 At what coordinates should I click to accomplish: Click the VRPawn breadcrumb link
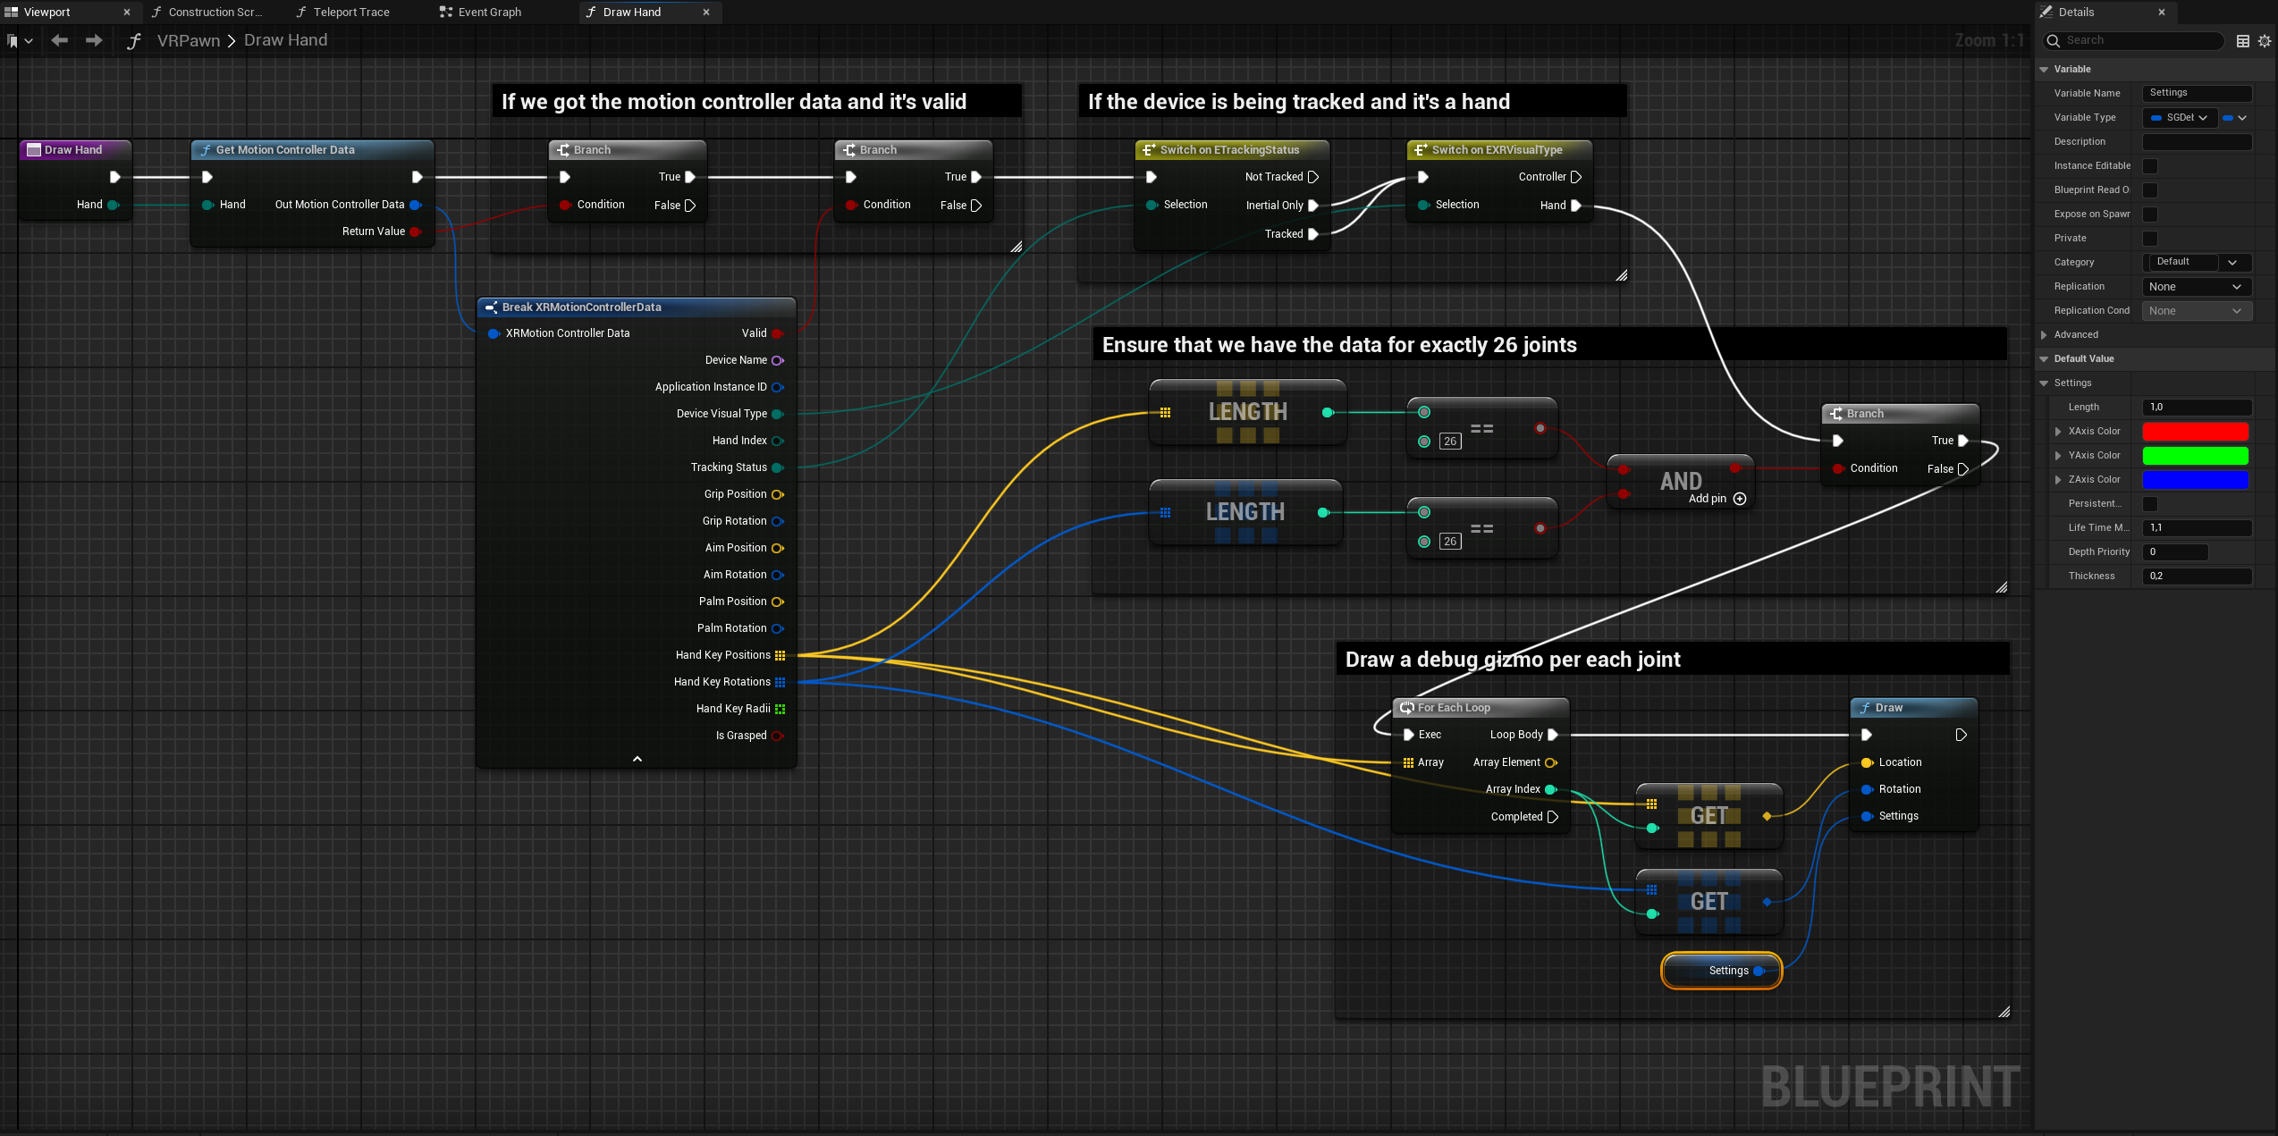click(x=189, y=40)
